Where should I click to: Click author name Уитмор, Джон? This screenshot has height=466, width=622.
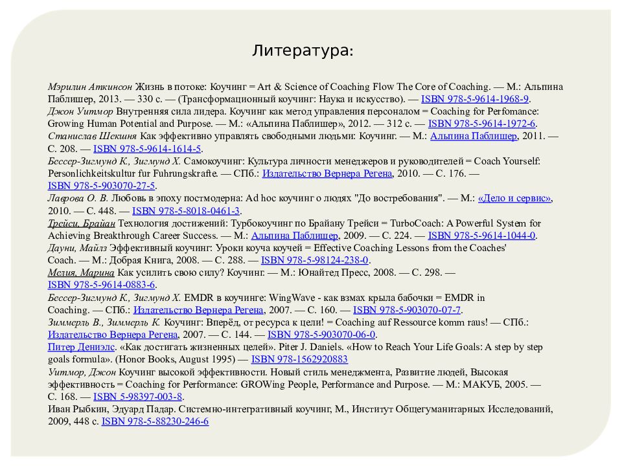pos(82,372)
